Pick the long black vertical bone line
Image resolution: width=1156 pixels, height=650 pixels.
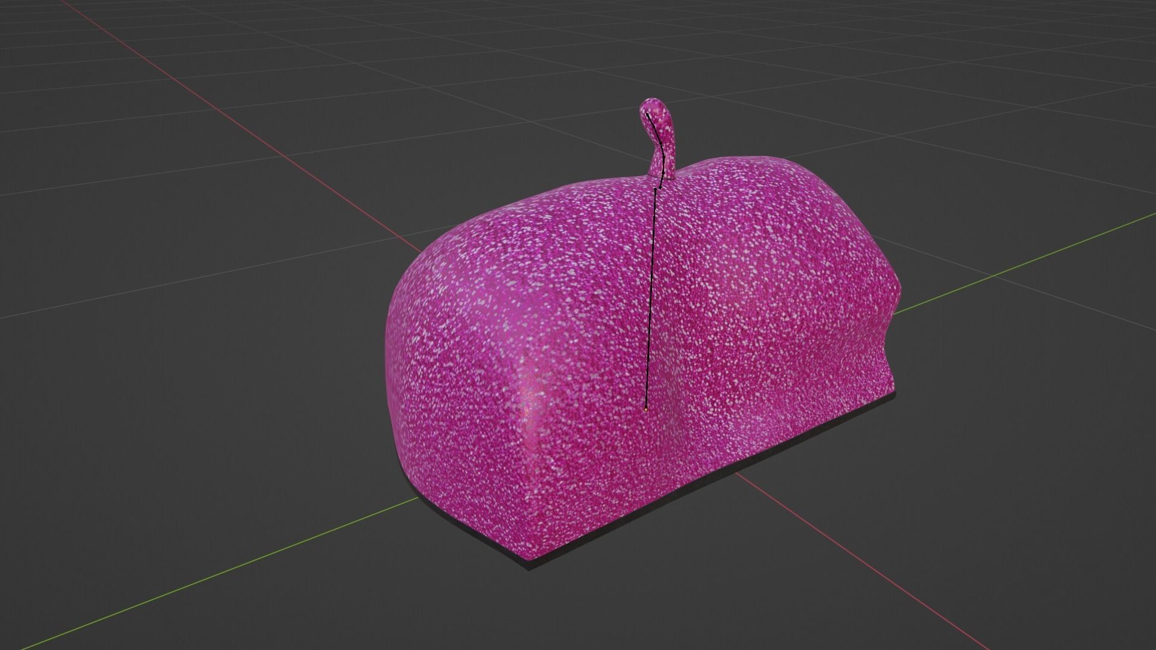tap(651, 298)
